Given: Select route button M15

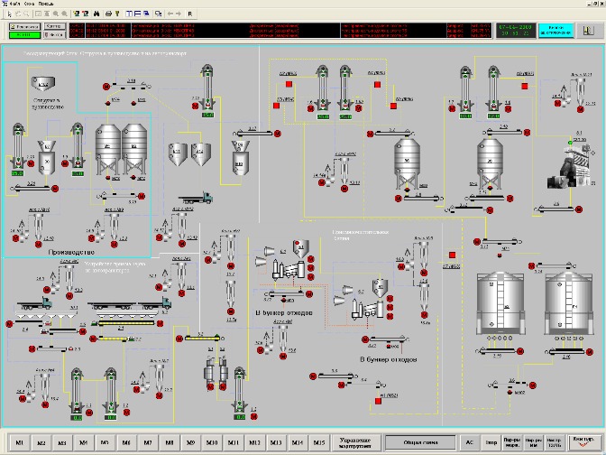Looking at the screenshot, I should coord(317,443).
